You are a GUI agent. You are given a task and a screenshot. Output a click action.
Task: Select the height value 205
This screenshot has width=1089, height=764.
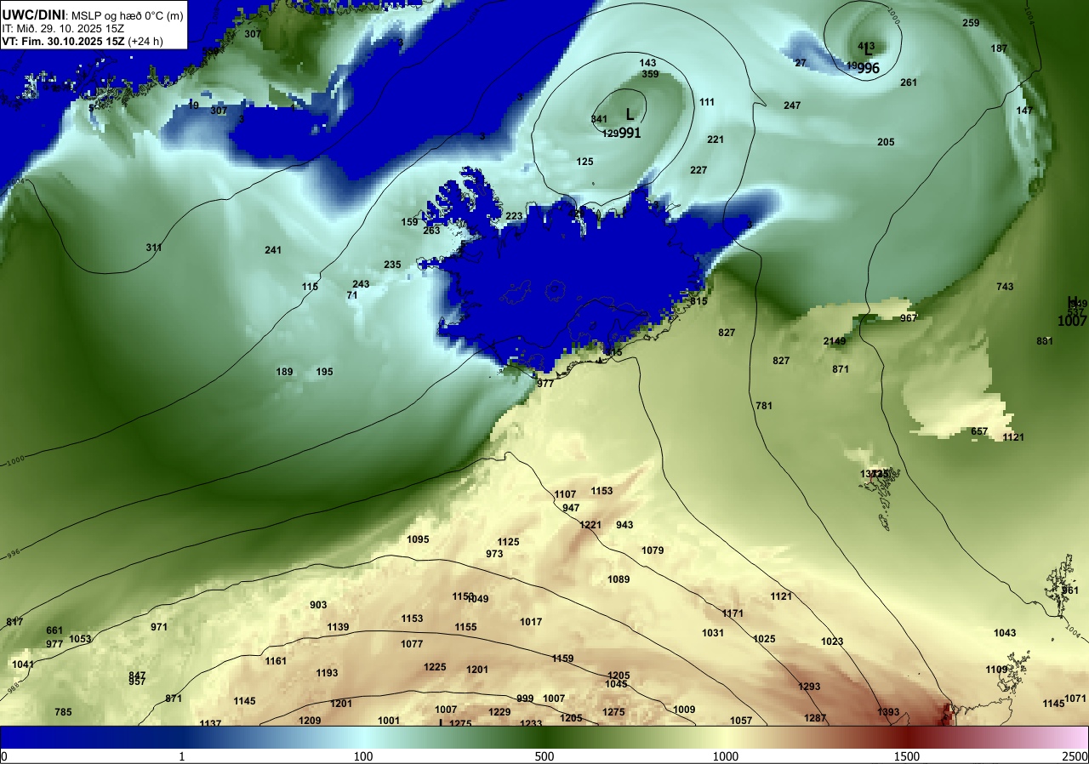[886, 142]
